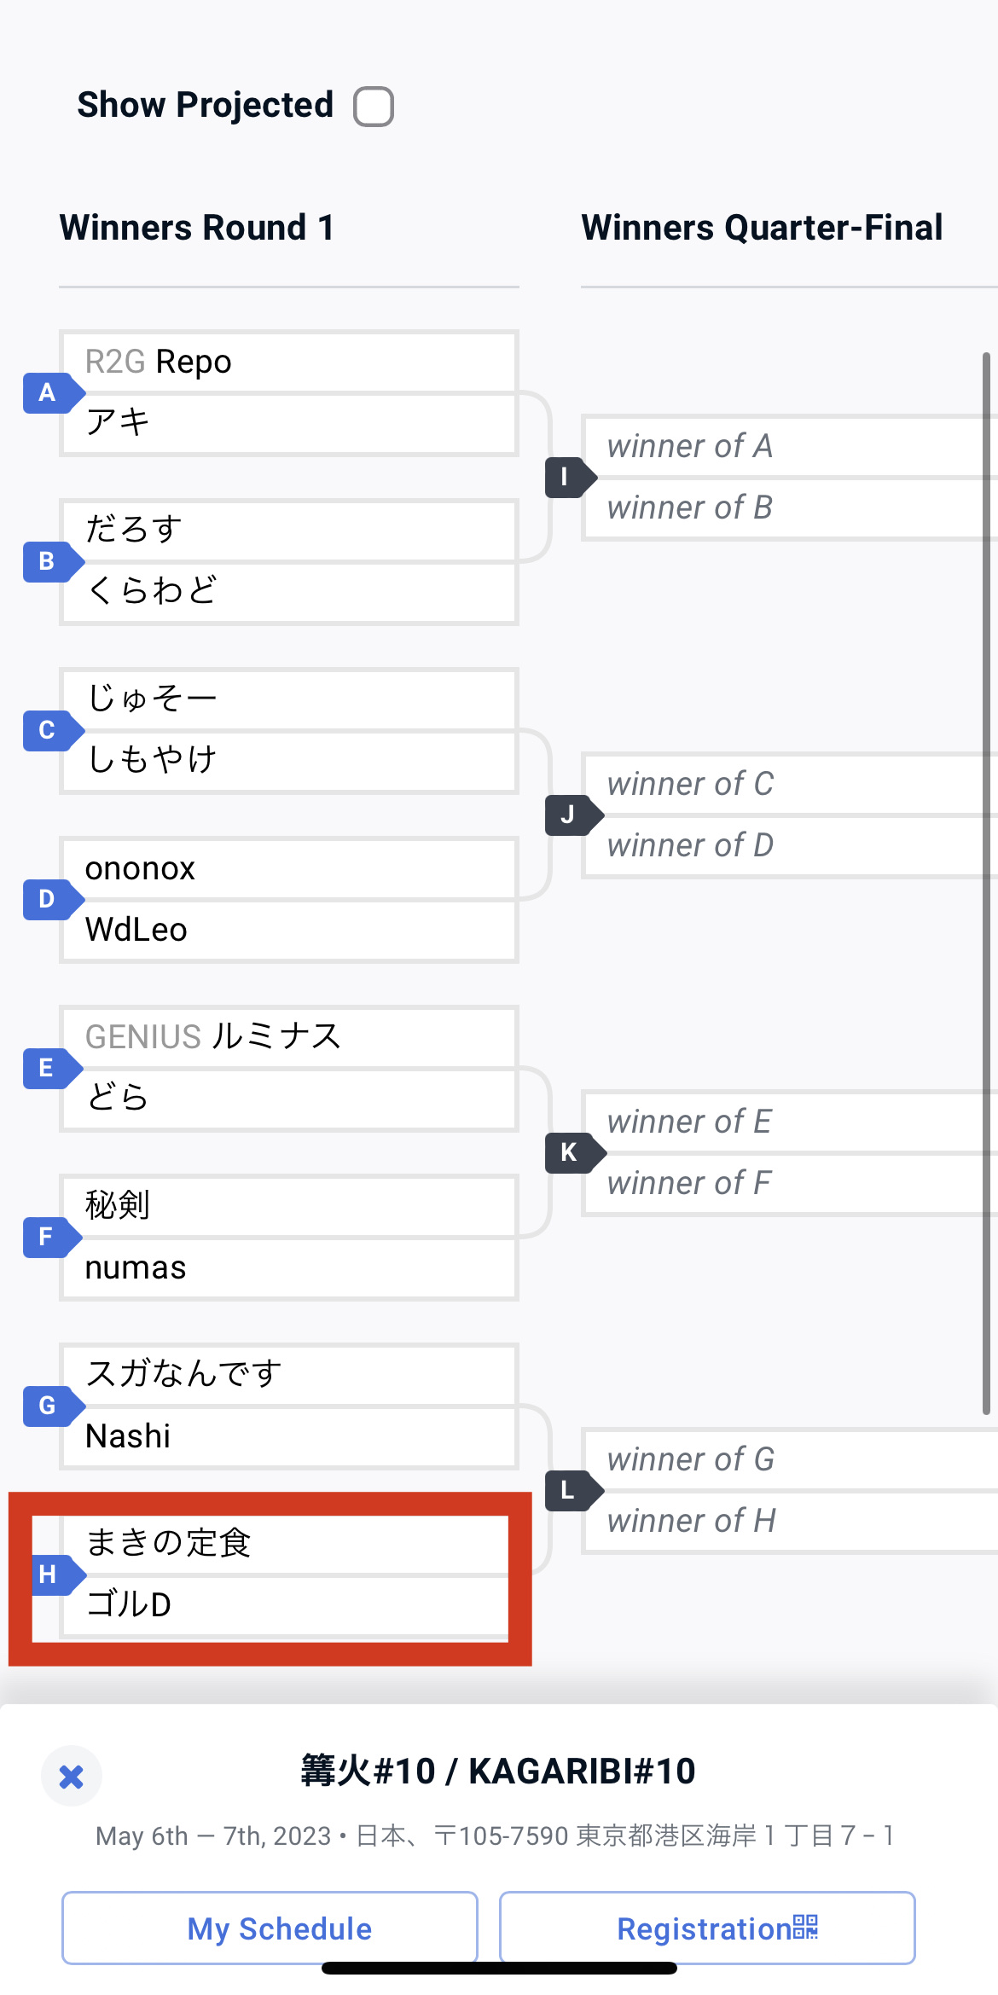Tap the match D badge icon
Screen dimensions: 998x1995
[x=49, y=900]
